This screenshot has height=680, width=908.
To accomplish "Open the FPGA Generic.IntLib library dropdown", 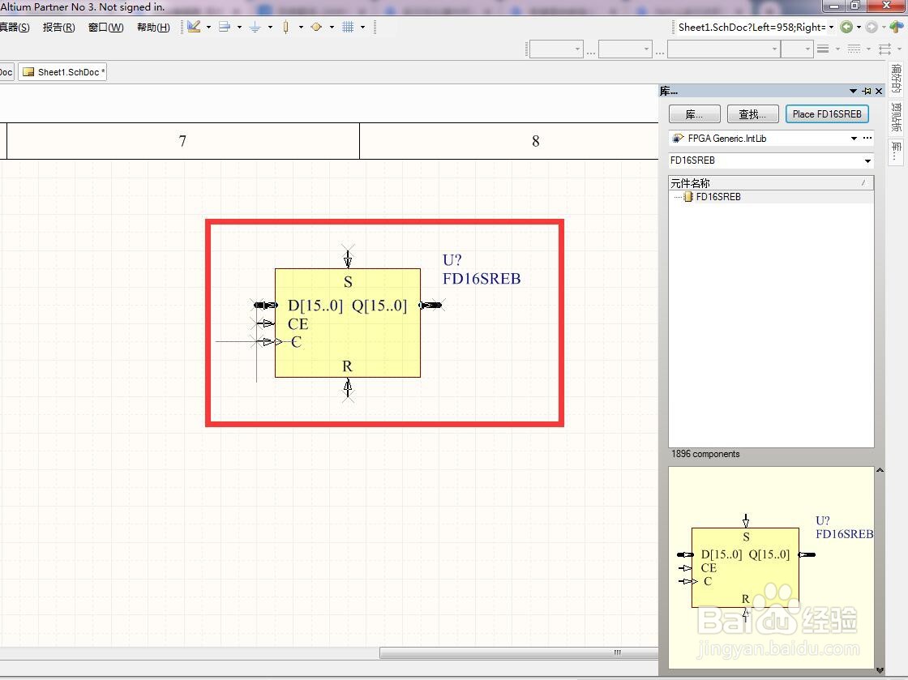I will (854, 139).
